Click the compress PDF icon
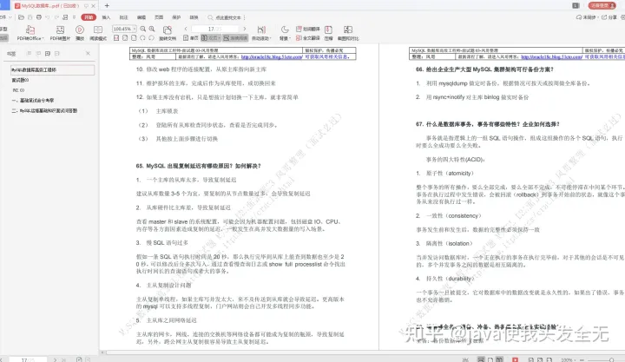The width and height of the screenshot is (625, 362). 328,30
